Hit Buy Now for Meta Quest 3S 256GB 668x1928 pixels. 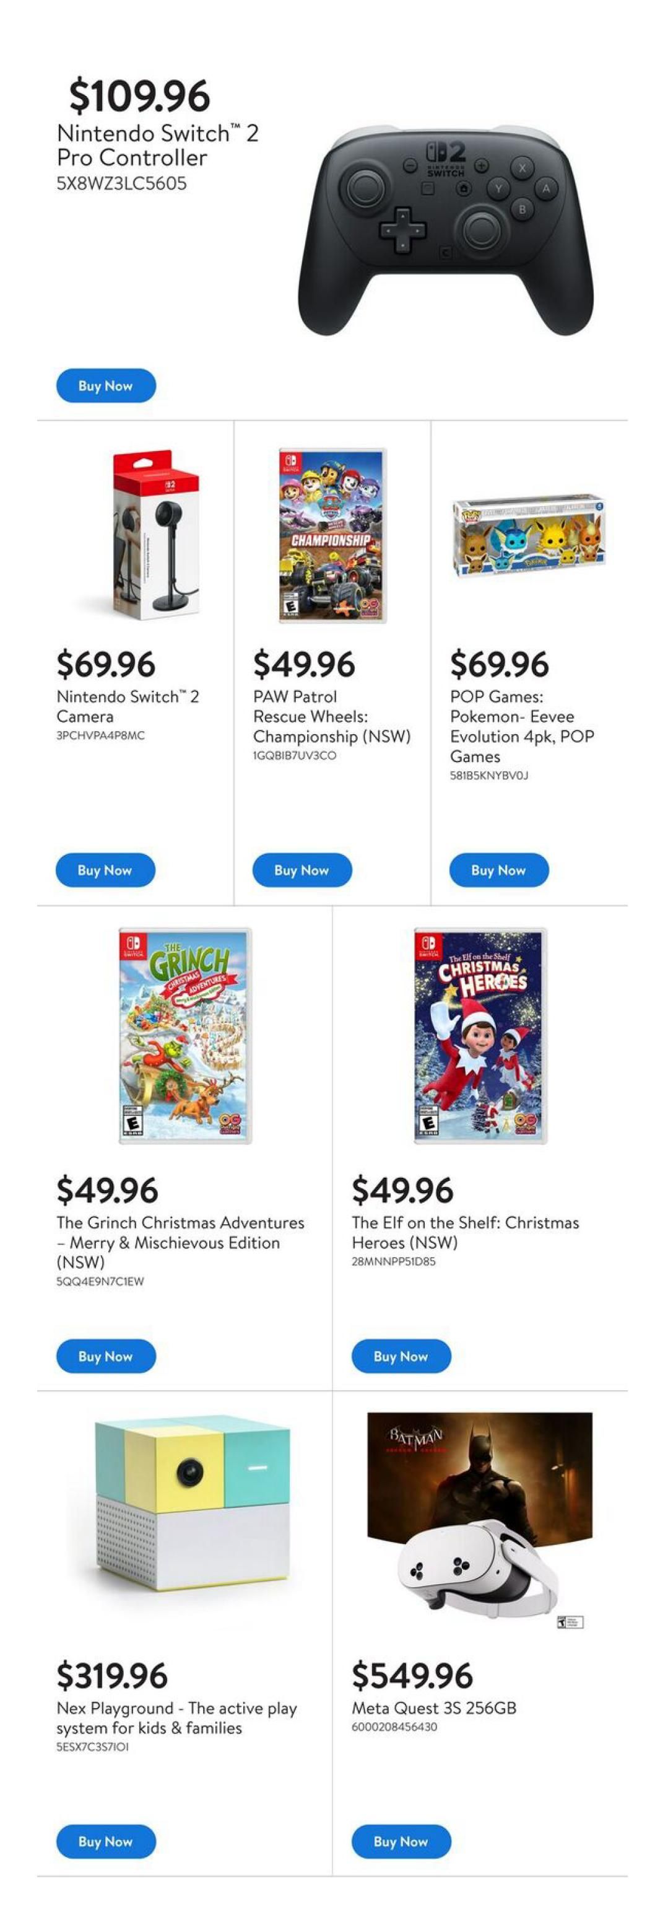point(401,1841)
